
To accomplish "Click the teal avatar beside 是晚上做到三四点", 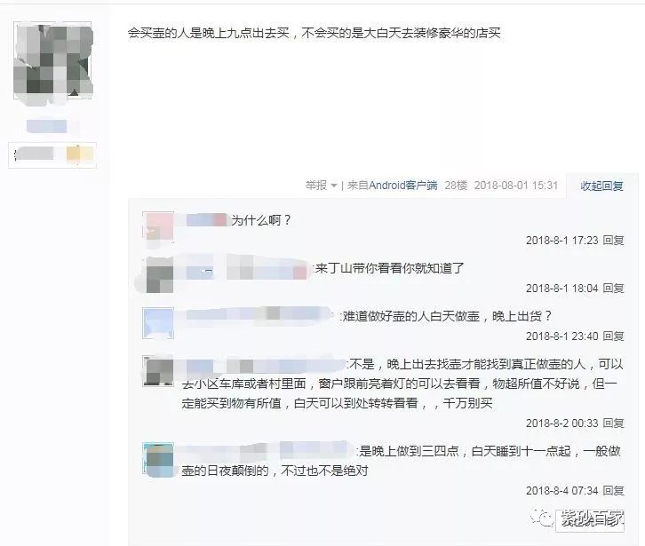I will [x=158, y=460].
